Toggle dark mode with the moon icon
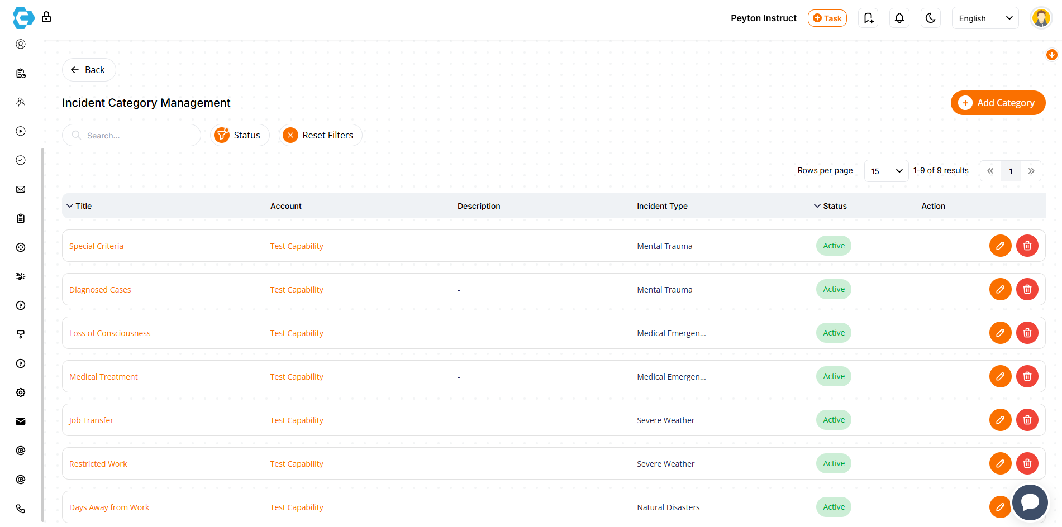Viewport: 1062px width, 527px height. [x=930, y=18]
